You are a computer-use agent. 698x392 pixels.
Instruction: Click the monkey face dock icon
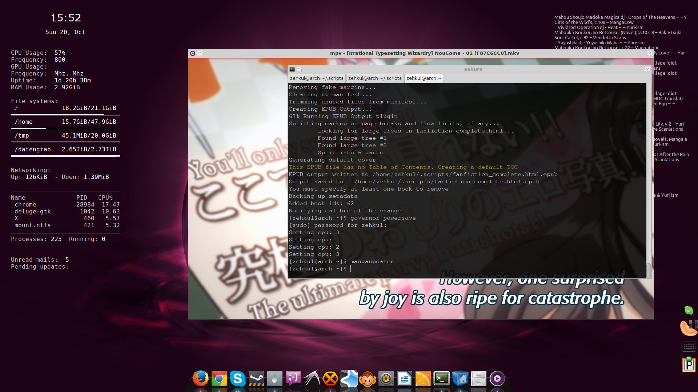[367, 379]
